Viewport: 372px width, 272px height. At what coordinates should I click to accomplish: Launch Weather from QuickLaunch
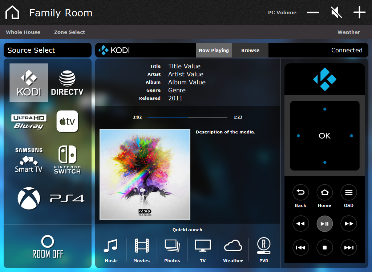(x=233, y=251)
